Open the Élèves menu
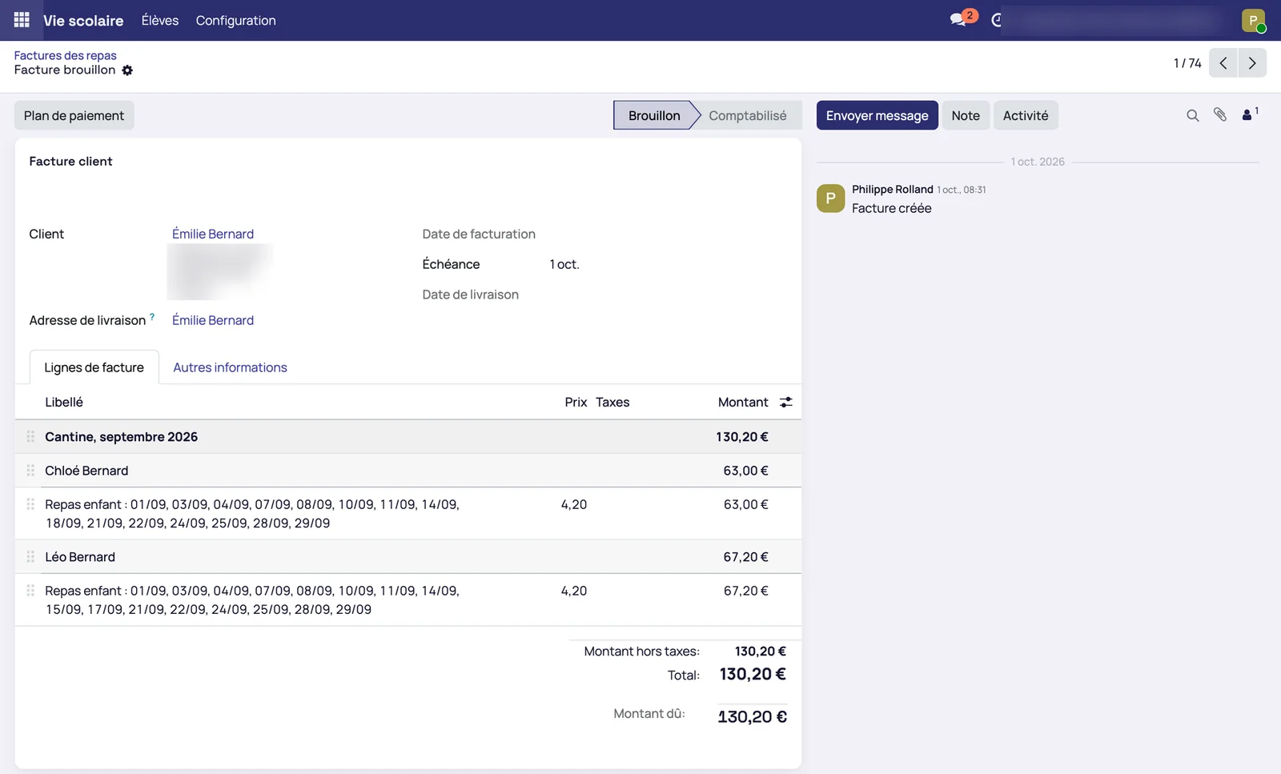Viewport: 1281px width, 774px height. (160, 20)
